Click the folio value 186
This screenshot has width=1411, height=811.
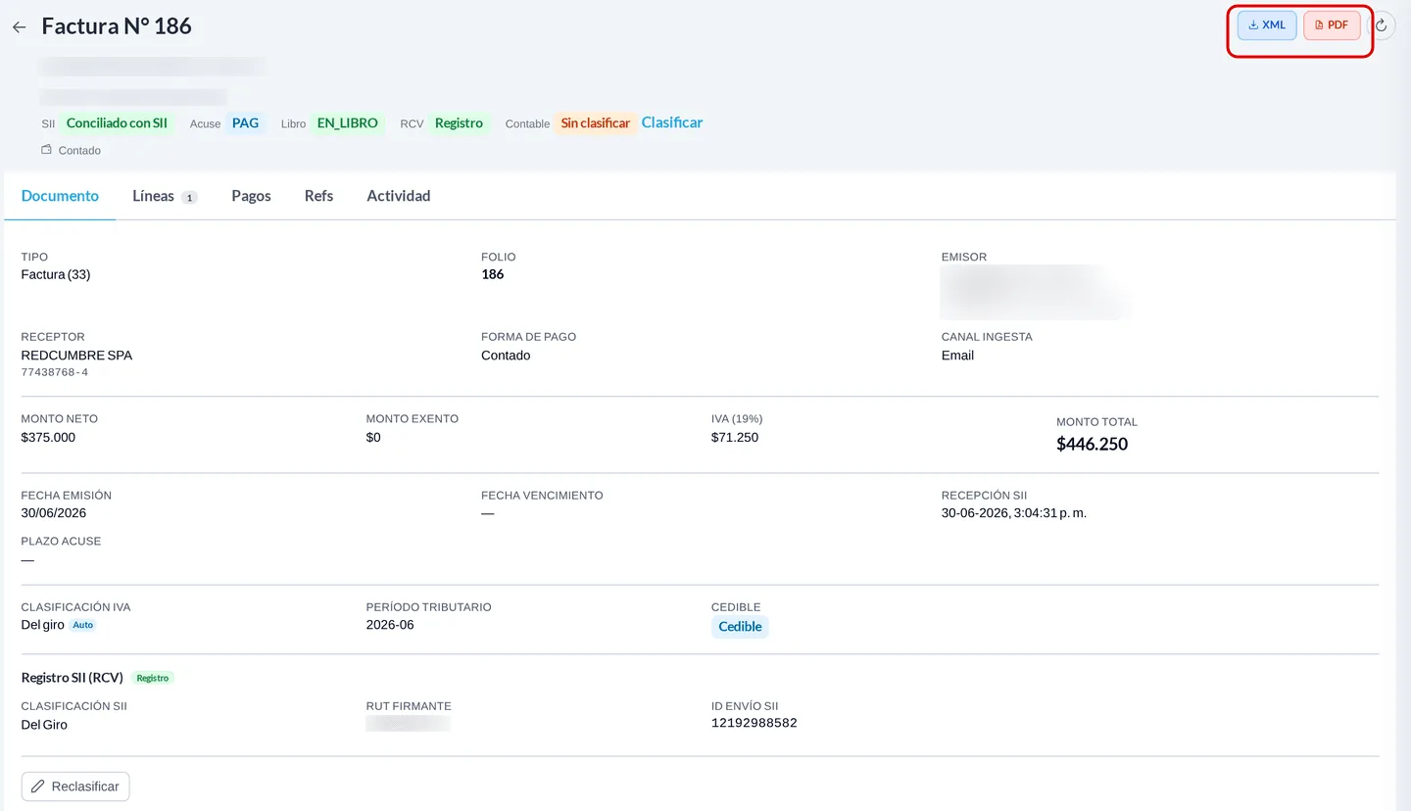click(492, 274)
